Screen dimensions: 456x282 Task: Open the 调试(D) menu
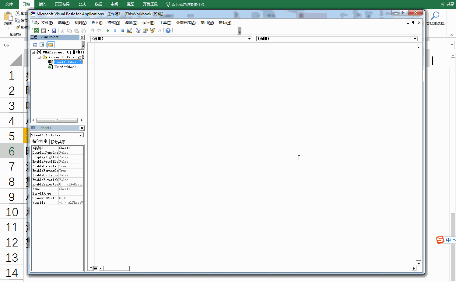tap(131, 23)
